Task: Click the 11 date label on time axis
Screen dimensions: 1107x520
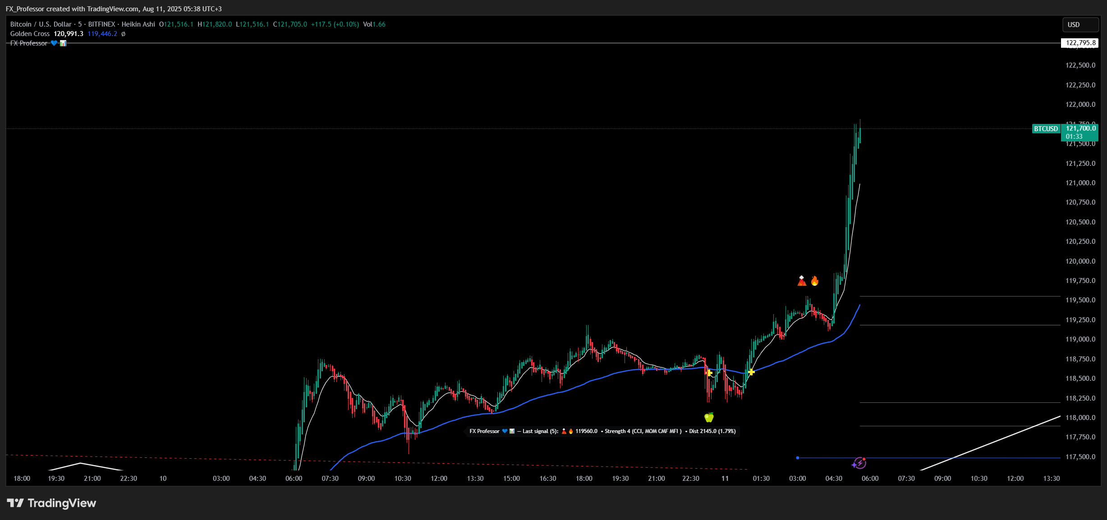Action: [x=725, y=479]
